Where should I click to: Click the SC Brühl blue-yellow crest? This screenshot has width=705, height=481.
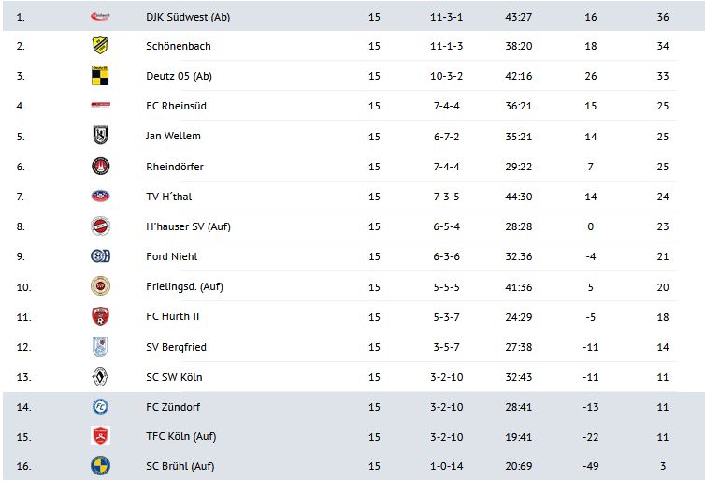(x=100, y=466)
